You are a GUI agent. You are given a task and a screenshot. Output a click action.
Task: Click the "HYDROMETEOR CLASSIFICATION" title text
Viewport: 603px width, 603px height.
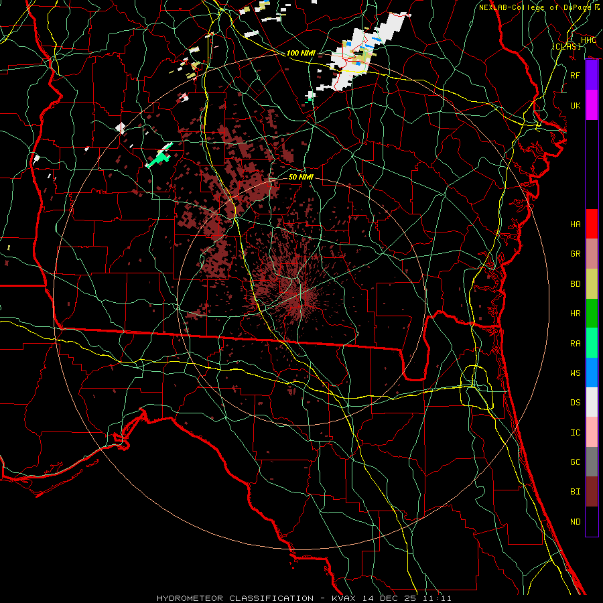point(234,598)
